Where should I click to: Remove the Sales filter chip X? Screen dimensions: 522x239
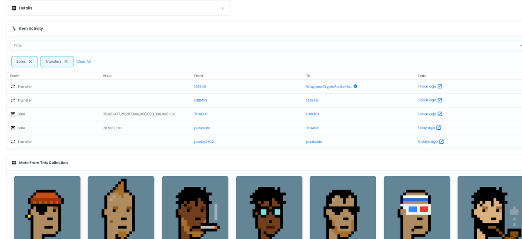point(30,62)
